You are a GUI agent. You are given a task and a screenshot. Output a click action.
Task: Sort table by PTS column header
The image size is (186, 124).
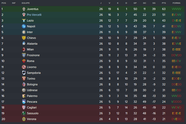(164, 3)
